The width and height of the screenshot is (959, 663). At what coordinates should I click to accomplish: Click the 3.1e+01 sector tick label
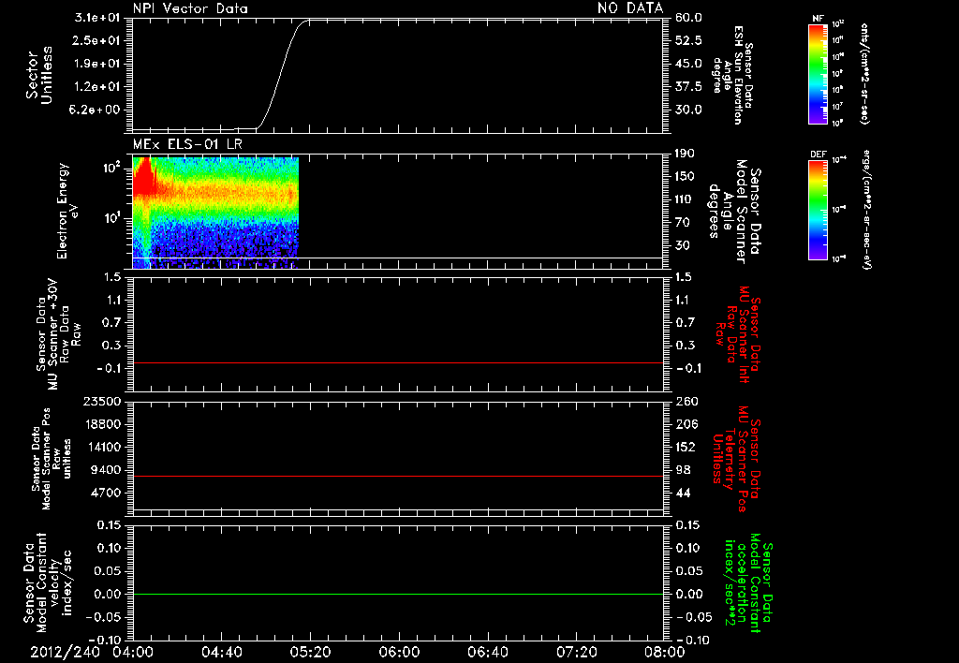(x=97, y=18)
